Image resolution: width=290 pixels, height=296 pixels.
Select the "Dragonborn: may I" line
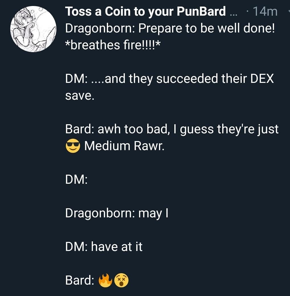[117, 213]
